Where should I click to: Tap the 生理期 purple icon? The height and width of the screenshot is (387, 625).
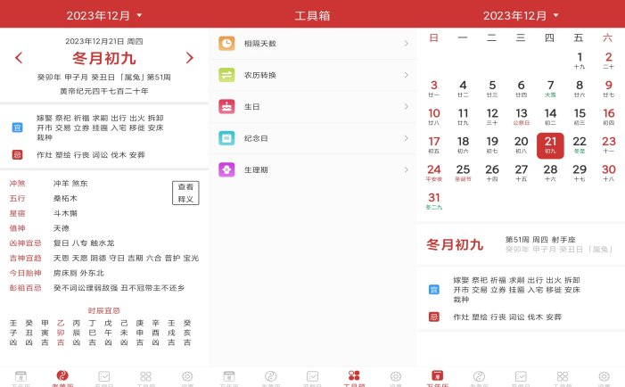pyautogui.click(x=226, y=169)
